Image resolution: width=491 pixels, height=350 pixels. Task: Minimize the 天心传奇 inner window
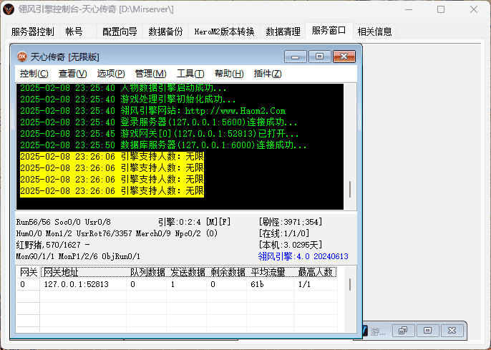(296, 57)
